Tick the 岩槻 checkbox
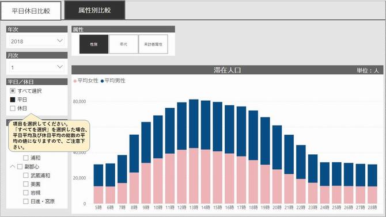Viewport: 386px width, 217px height. pos(25,193)
